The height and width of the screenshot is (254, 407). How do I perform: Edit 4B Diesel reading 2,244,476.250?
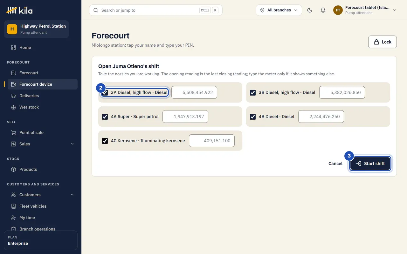(x=321, y=117)
